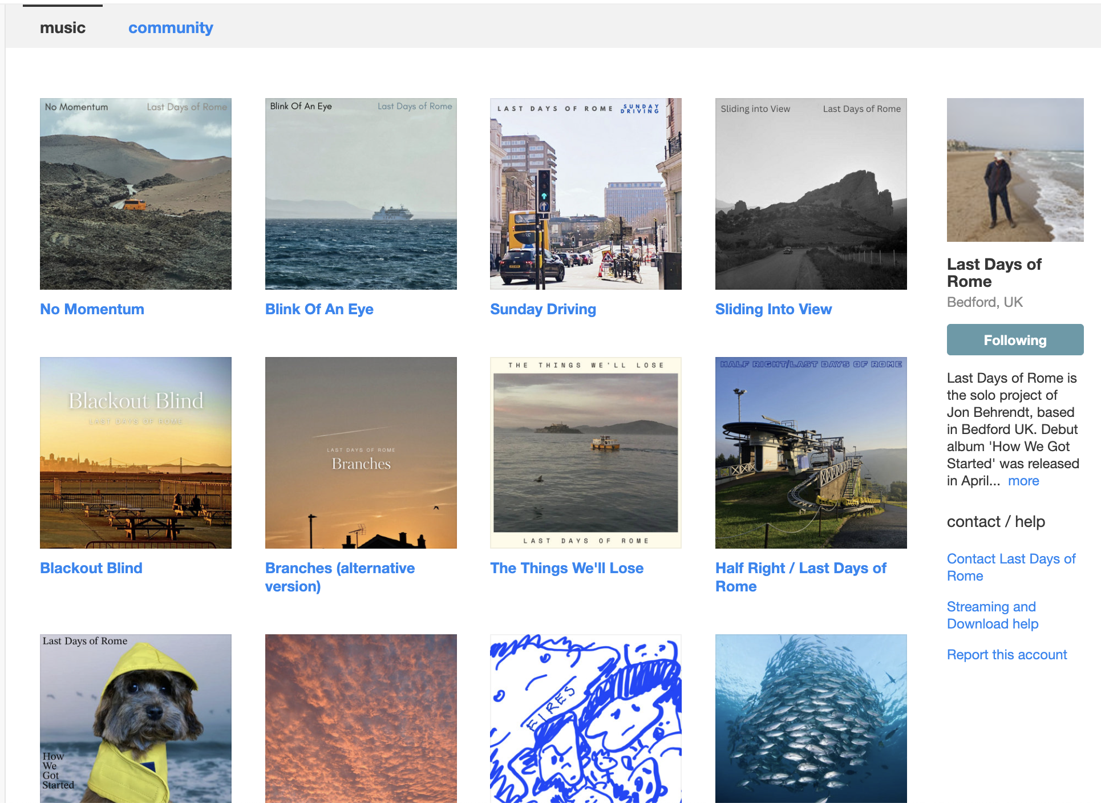
Task: Click the Sunday Driving street cover art
Action: click(585, 193)
